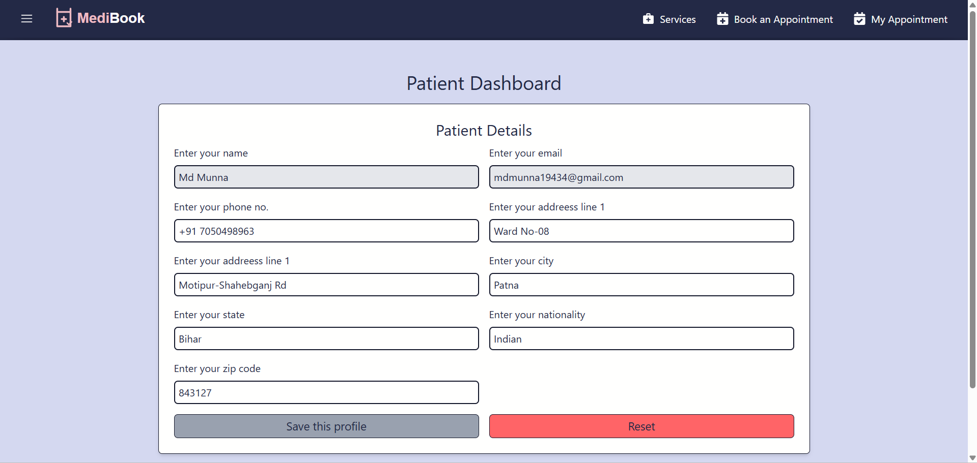This screenshot has width=977, height=463.
Task: Select the Services briefcase icon
Action: (x=648, y=18)
